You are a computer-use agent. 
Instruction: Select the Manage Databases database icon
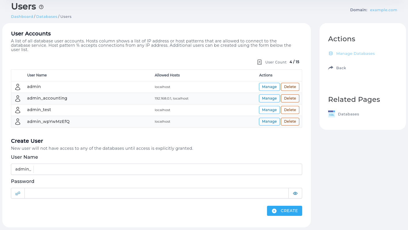pos(330,53)
